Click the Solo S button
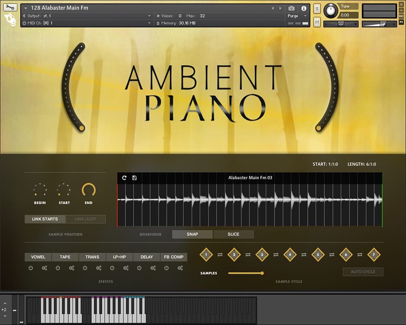 click(x=317, y=9)
